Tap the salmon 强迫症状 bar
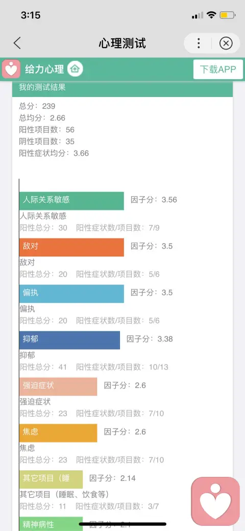This screenshot has width=245, height=531. pos(58,387)
